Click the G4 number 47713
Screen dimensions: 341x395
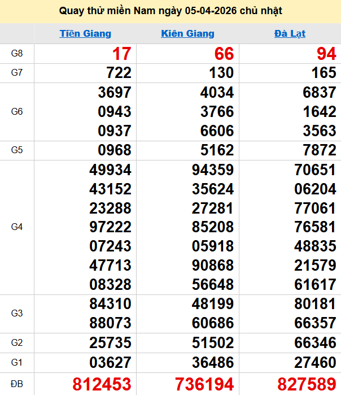(111, 265)
